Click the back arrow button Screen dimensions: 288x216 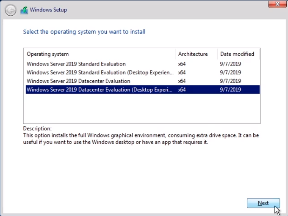(x=11, y=10)
